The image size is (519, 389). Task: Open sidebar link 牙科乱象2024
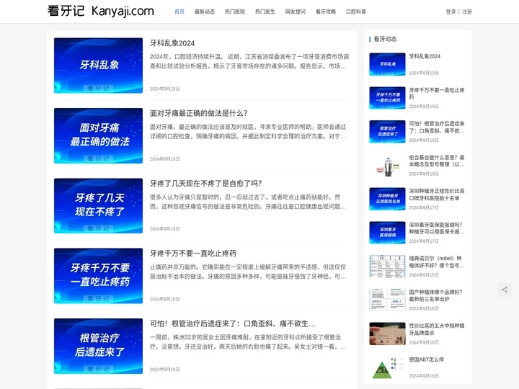tap(425, 56)
